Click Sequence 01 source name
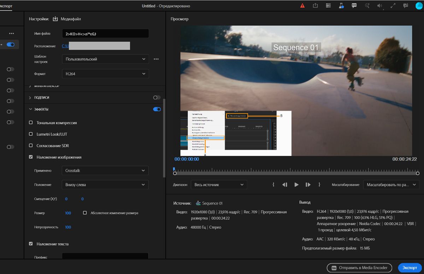The image size is (424, 274). tap(212, 203)
